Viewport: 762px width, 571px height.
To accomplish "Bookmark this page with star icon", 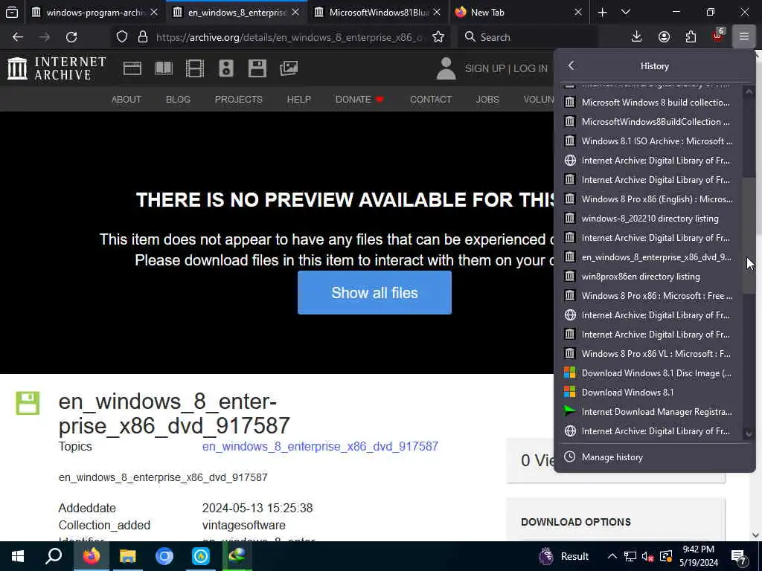I will [438, 37].
